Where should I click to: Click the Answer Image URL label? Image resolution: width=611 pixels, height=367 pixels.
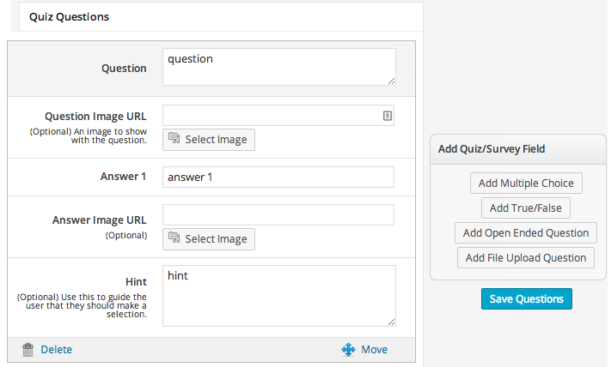(x=100, y=220)
